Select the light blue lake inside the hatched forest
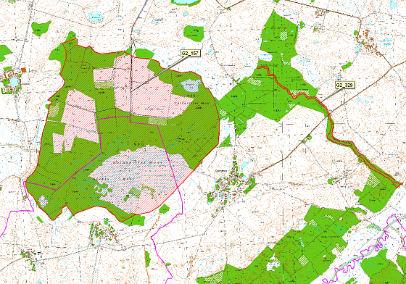This screenshot has height=284, width=406. [191, 85]
